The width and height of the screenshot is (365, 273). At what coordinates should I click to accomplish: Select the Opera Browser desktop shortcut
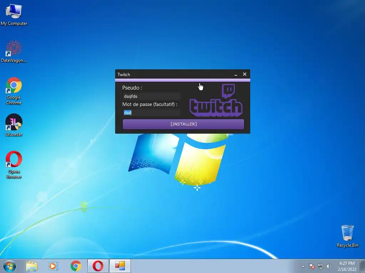point(14,165)
